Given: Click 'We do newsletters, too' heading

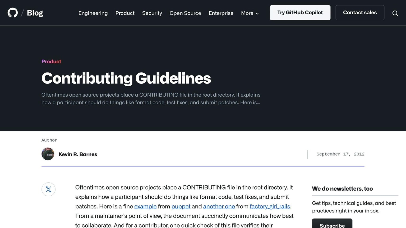Looking at the screenshot, I should (342, 189).
